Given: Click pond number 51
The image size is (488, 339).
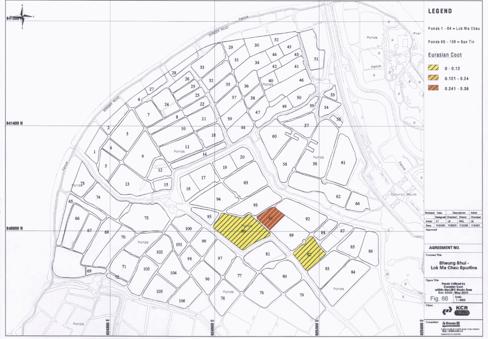Looking at the screenshot, I should tap(316, 59).
